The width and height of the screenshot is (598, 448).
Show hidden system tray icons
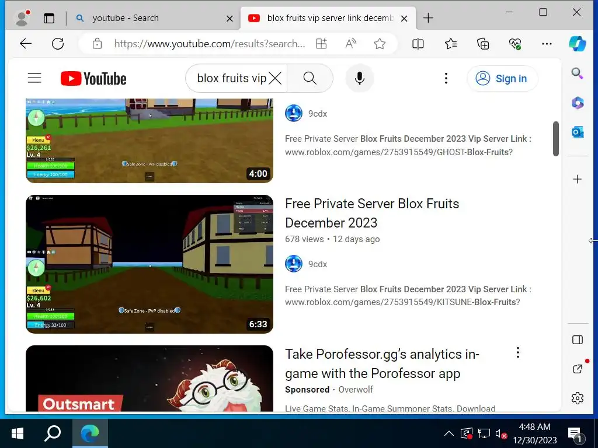(449, 433)
